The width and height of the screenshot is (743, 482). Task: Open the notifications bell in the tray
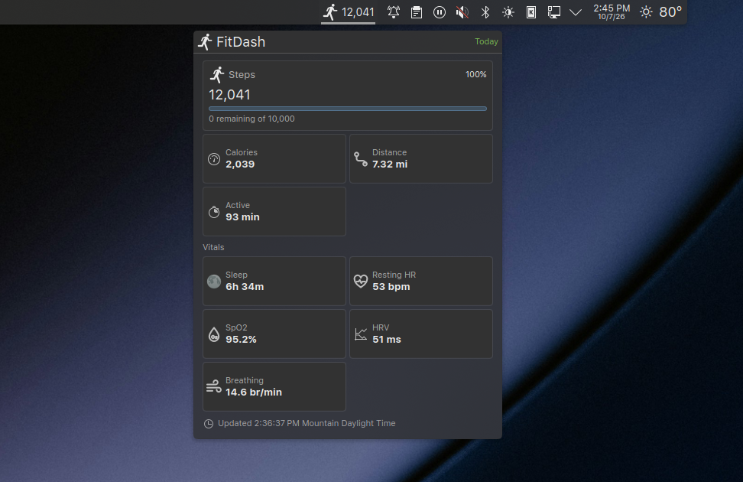click(394, 12)
